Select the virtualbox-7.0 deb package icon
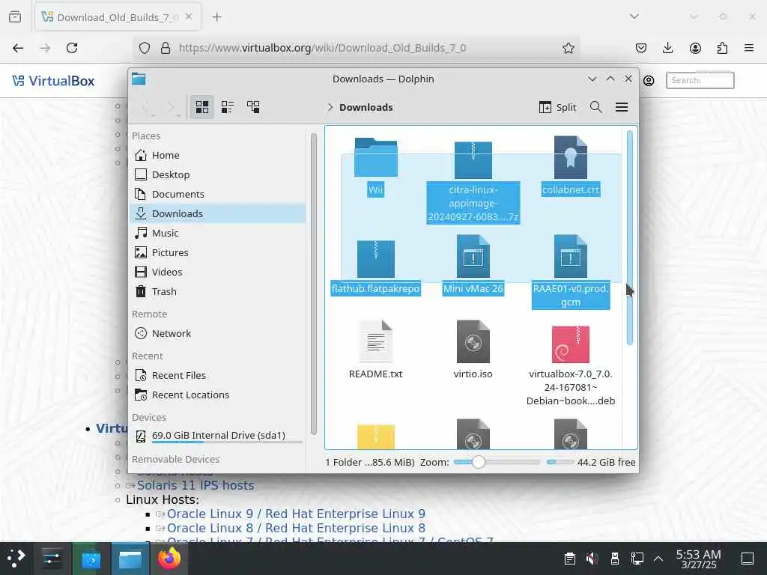The image size is (767, 575). [x=570, y=344]
